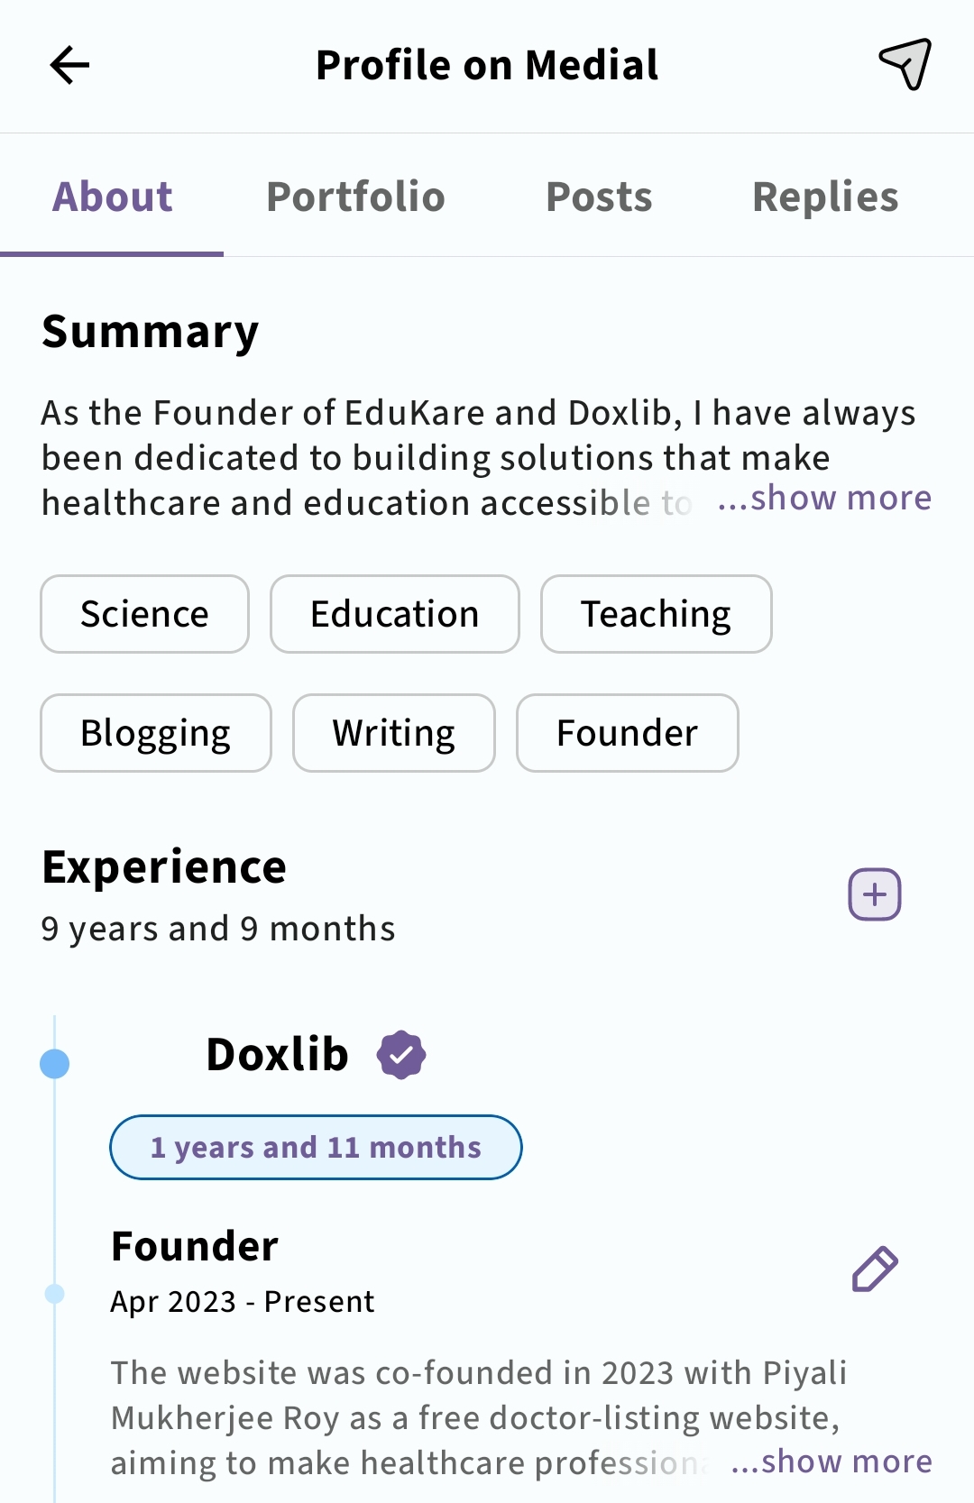The width and height of the screenshot is (974, 1503).
Task: Tap the share paper-plane icon
Action: coord(905,64)
